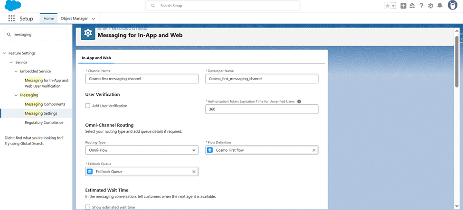The width and height of the screenshot is (463, 210).
Task: Collapse the Service tree node
Action: [x=11, y=63]
